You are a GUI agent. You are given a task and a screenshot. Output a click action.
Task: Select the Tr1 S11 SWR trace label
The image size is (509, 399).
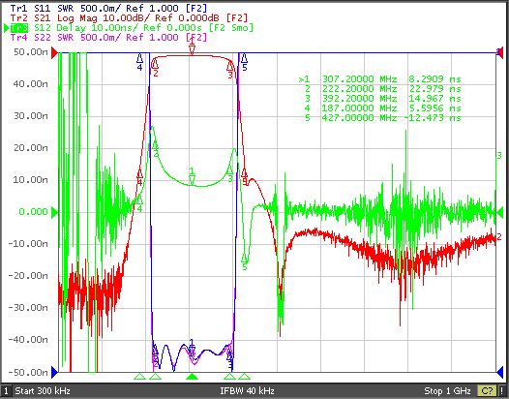click(108, 9)
